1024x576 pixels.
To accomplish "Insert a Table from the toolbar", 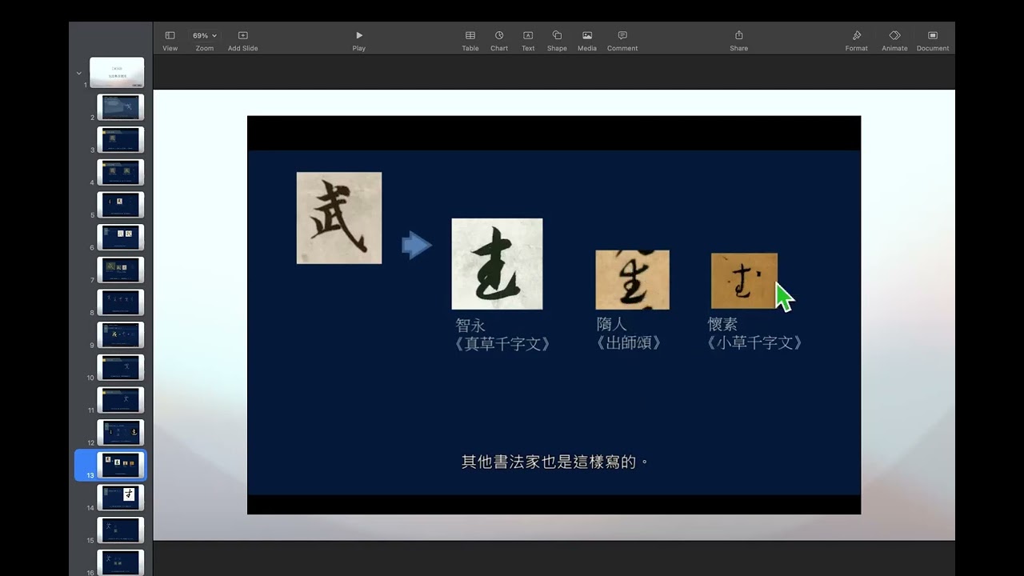I will point(470,41).
